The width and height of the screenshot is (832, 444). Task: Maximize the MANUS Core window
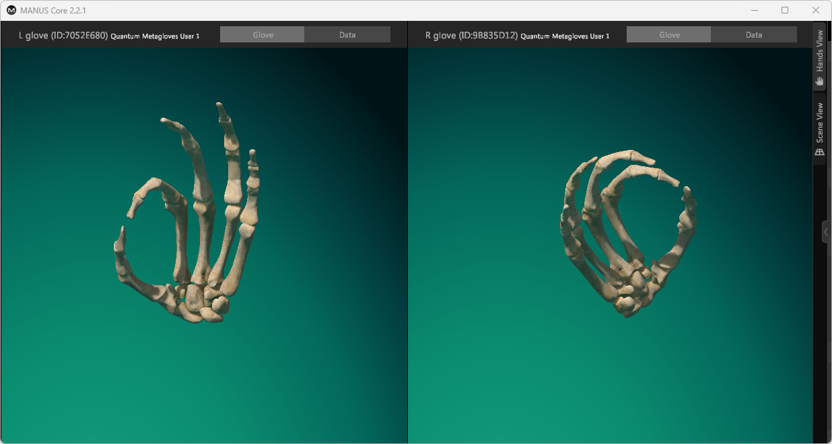point(785,11)
